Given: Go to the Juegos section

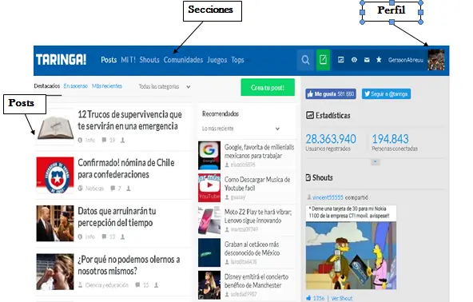Looking at the screenshot, I should (x=217, y=60).
